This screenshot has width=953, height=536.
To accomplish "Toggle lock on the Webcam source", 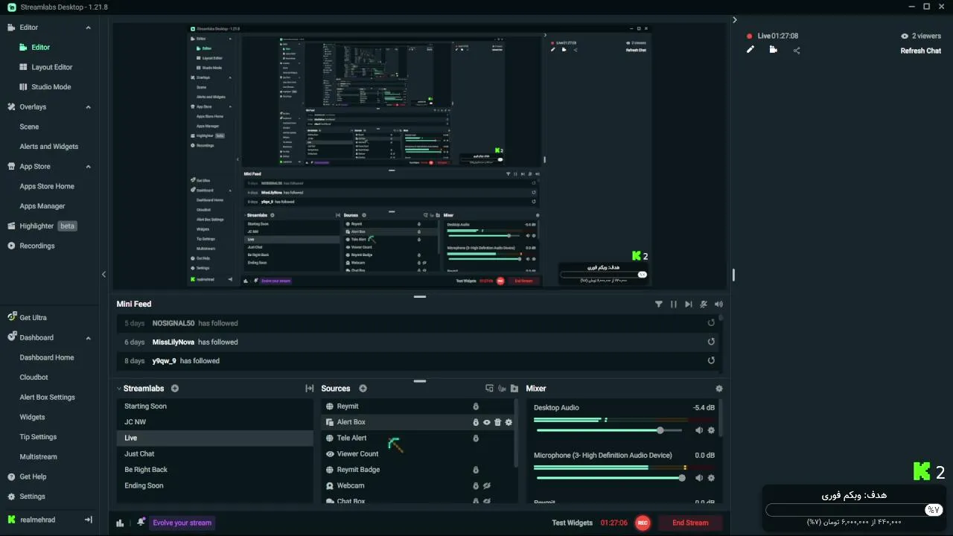I will pyautogui.click(x=476, y=485).
